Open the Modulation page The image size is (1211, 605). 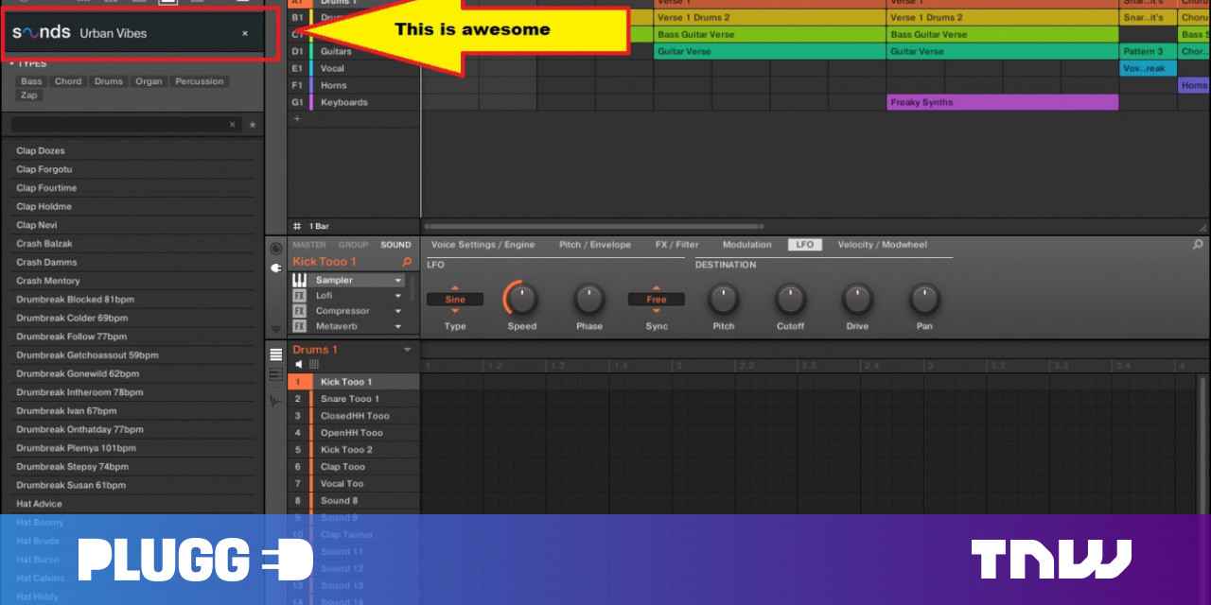(x=747, y=245)
